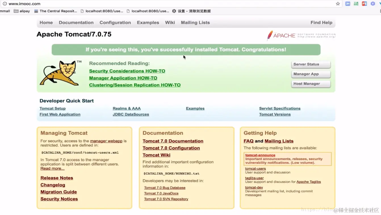Open Manager Application HOW-TO link
The image size is (381, 215).
(x=123, y=78)
